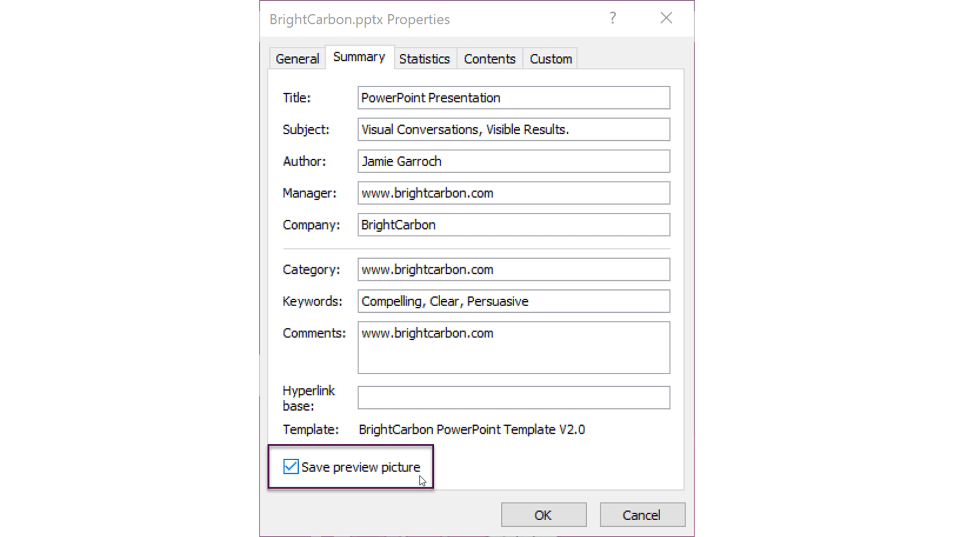The width and height of the screenshot is (954, 537).
Task: Click the 'Keywords:' label
Action: coord(313,301)
